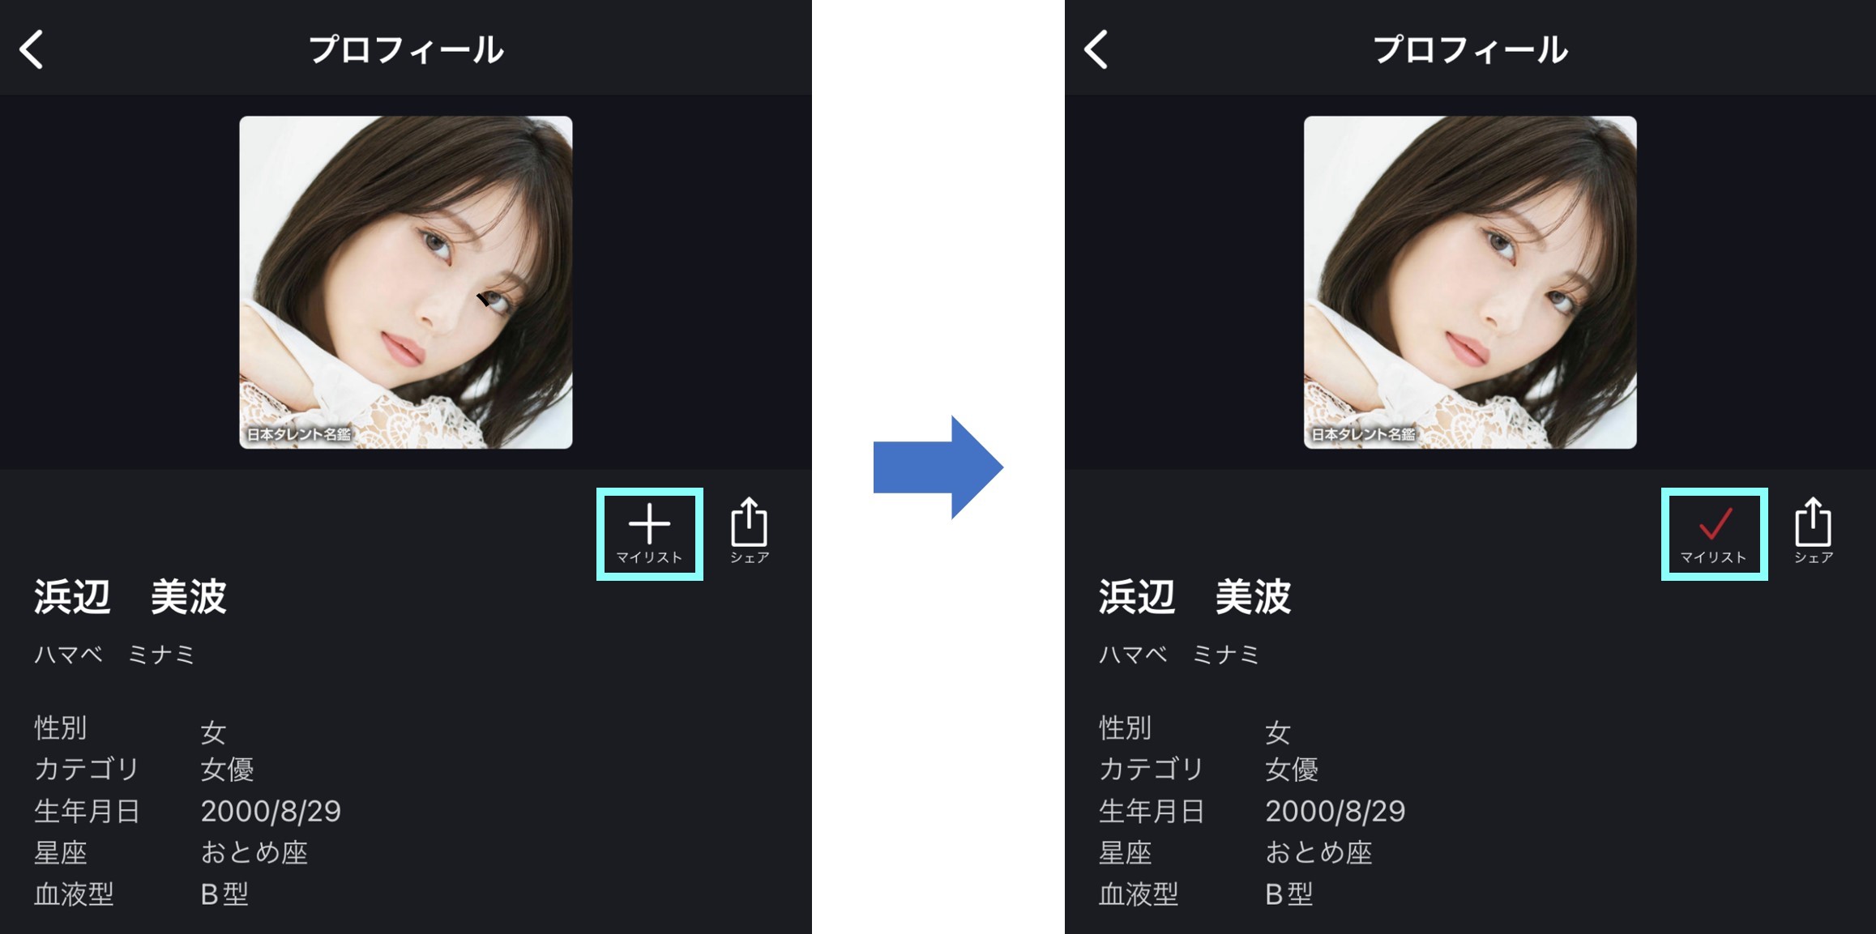Viewport: 1876px width, 934px height.
Task: Tap the B型 blood type in the right screen
Action: 1288,894
